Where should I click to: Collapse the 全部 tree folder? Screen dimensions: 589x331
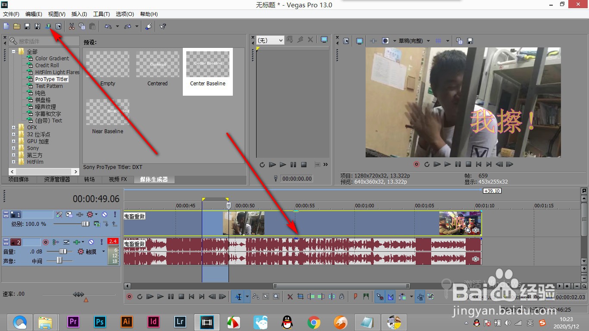14,52
